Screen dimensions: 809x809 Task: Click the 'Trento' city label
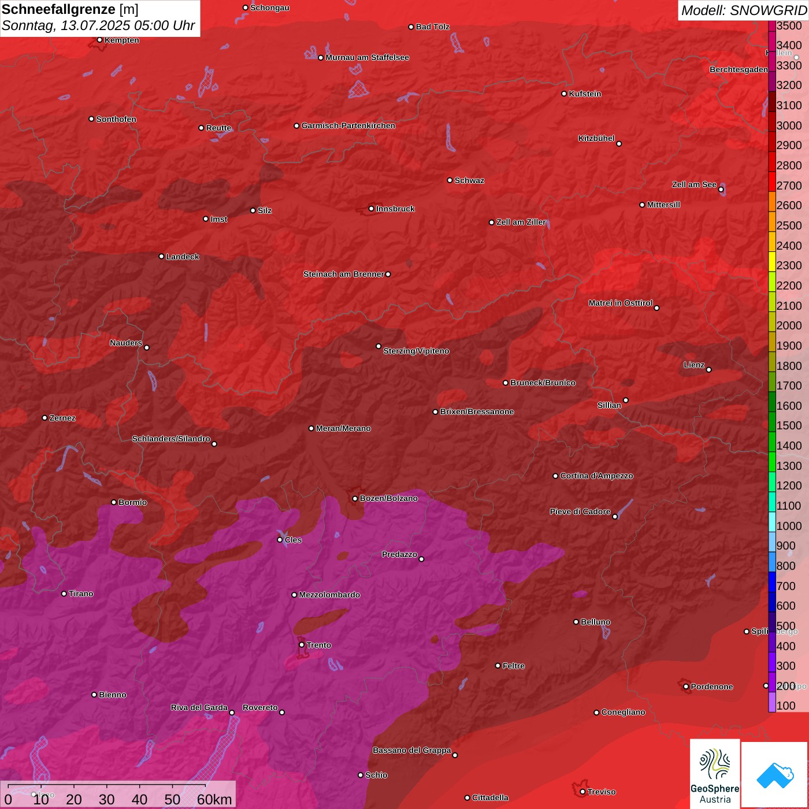[318, 645]
